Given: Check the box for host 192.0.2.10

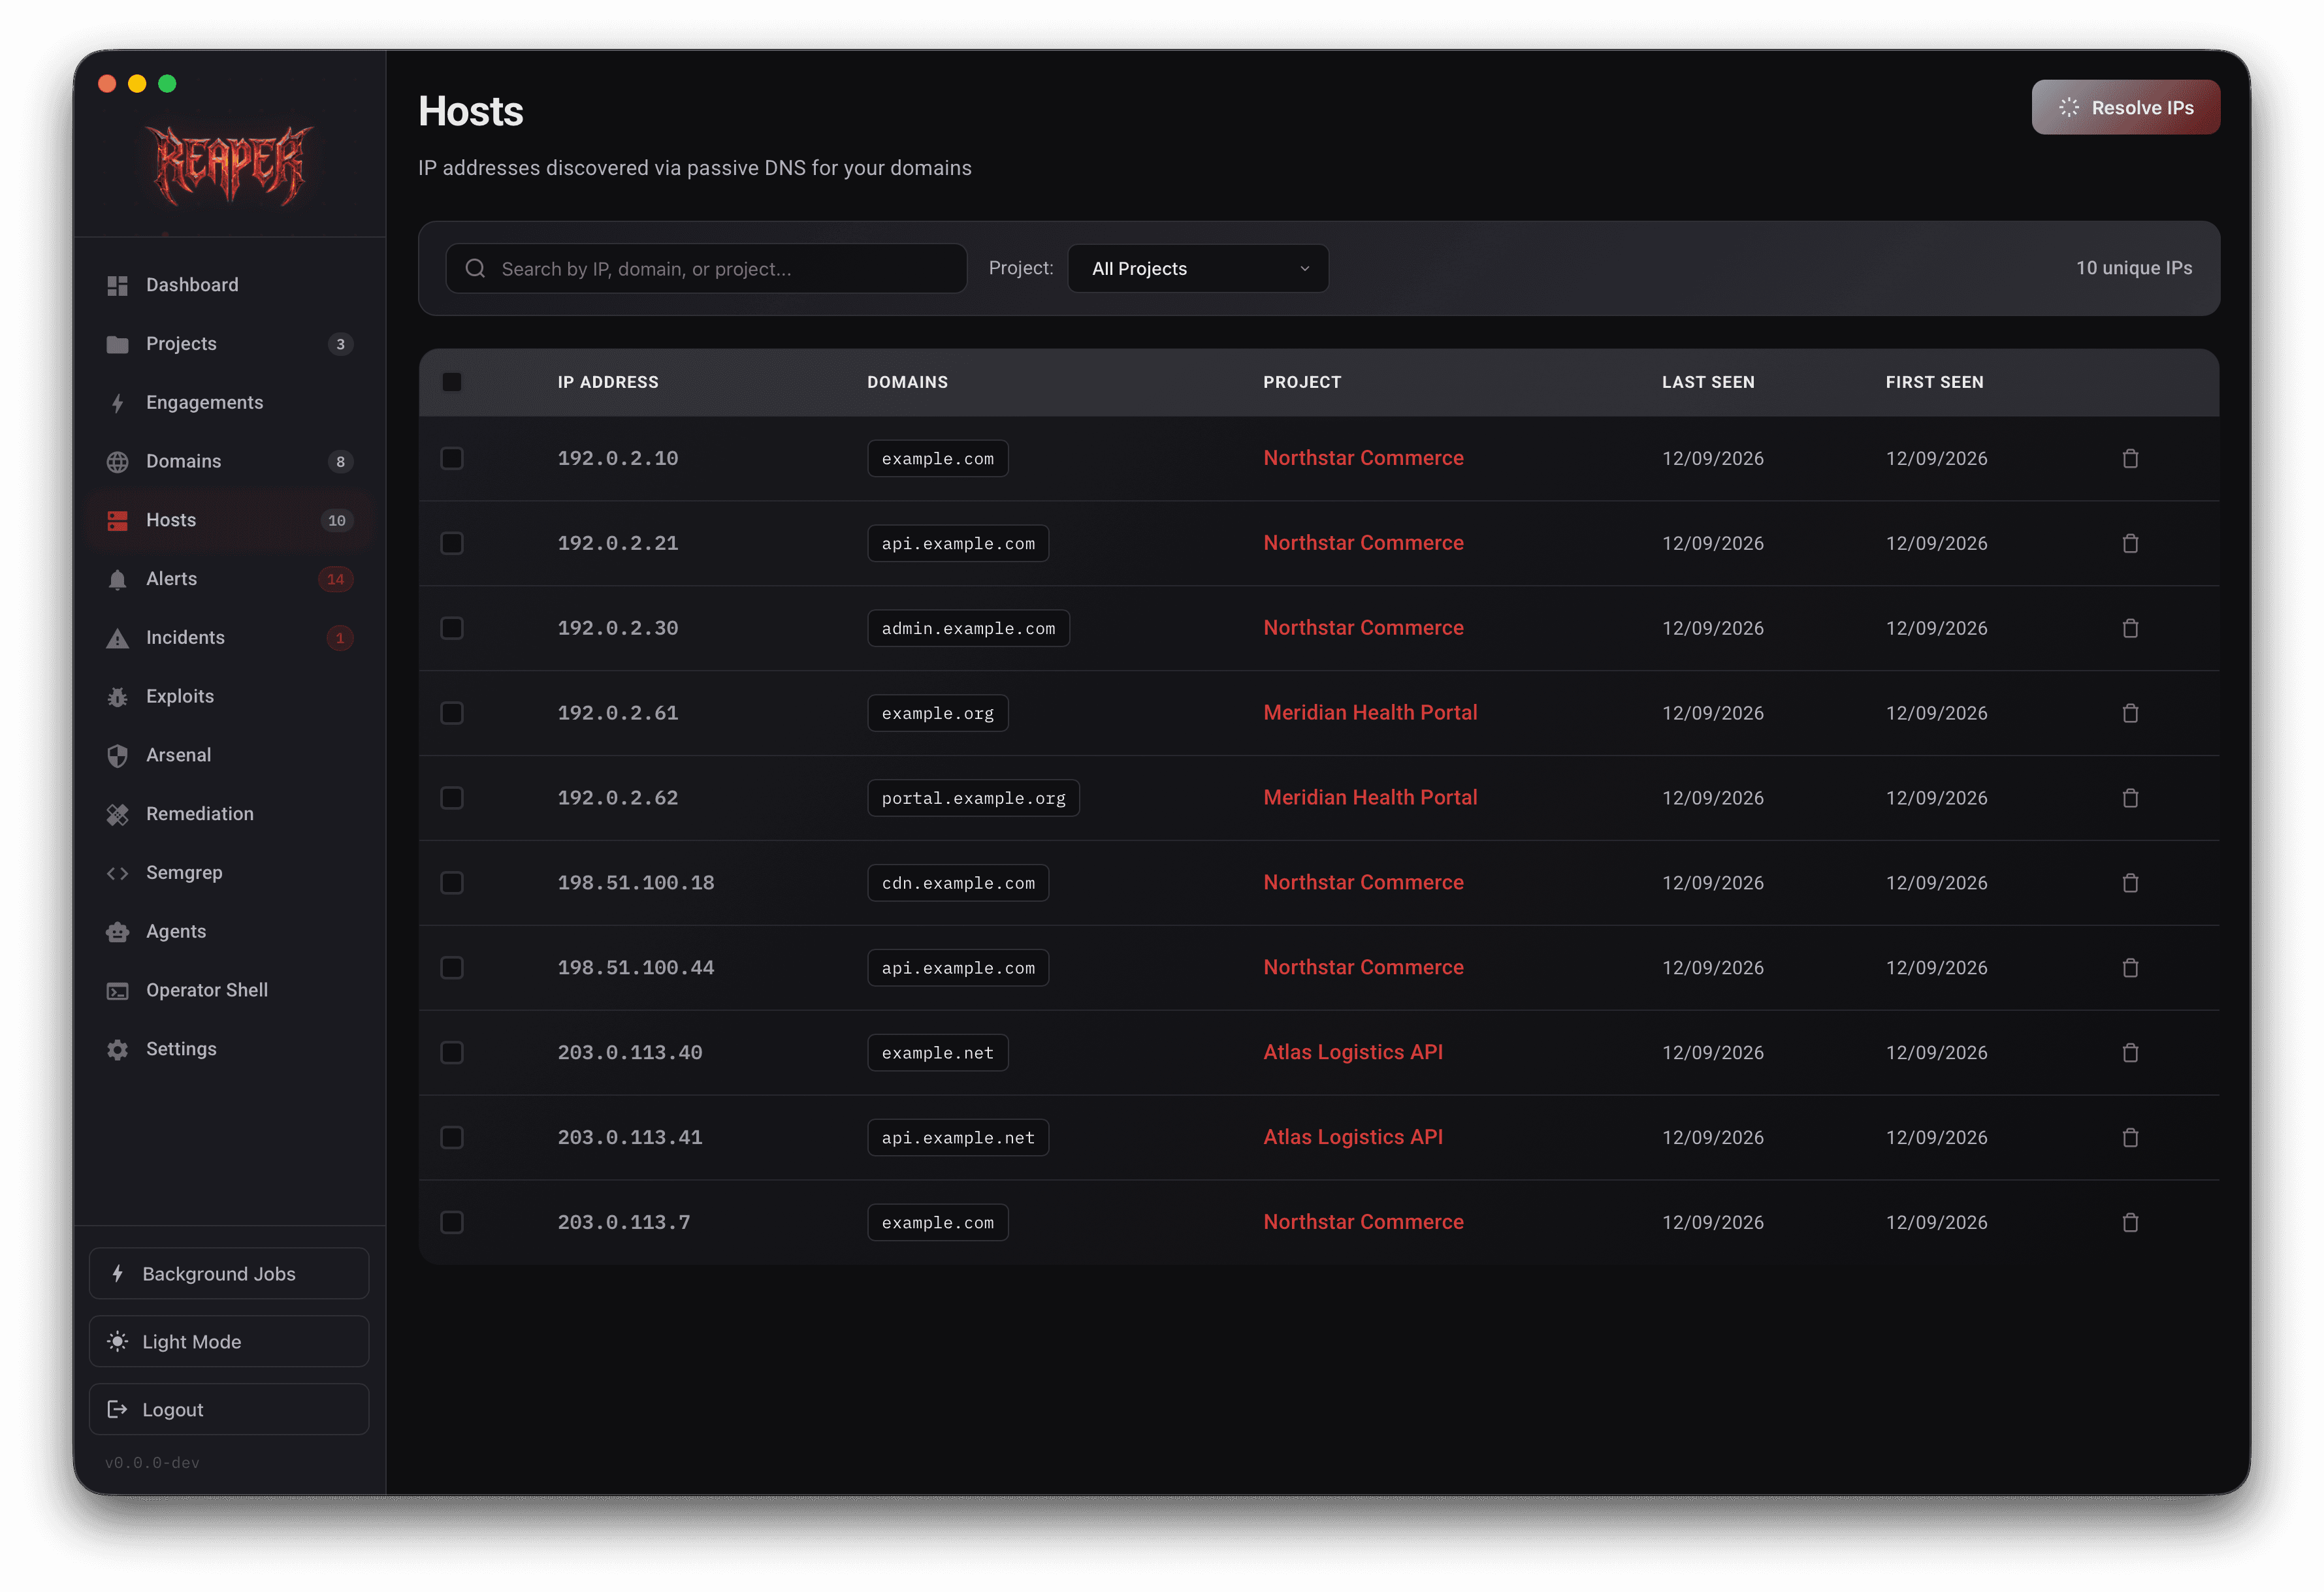Looking at the screenshot, I should click(452, 458).
